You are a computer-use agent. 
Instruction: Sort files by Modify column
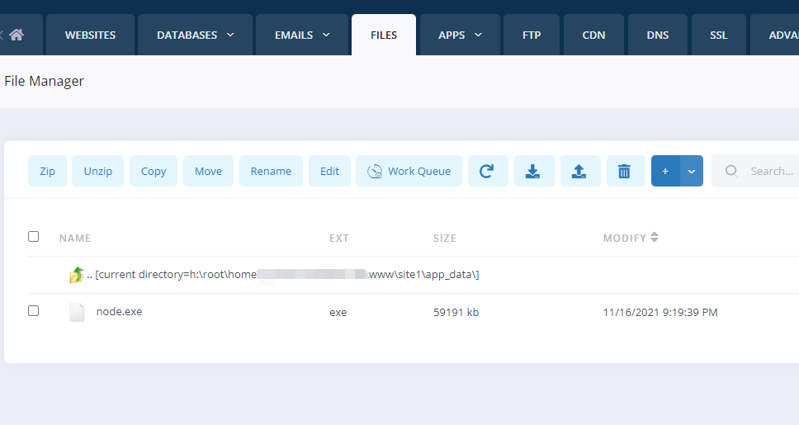click(x=631, y=238)
